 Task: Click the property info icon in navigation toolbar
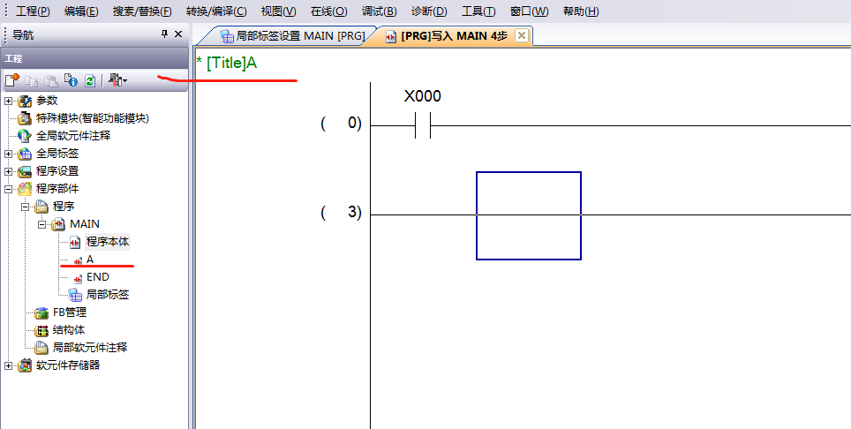[x=72, y=80]
